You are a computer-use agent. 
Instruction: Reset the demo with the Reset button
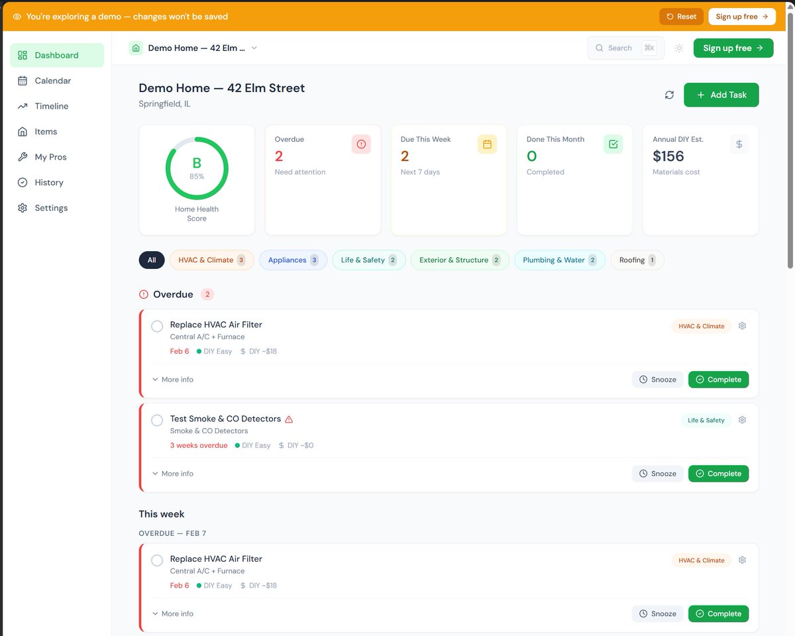click(681, 17)
